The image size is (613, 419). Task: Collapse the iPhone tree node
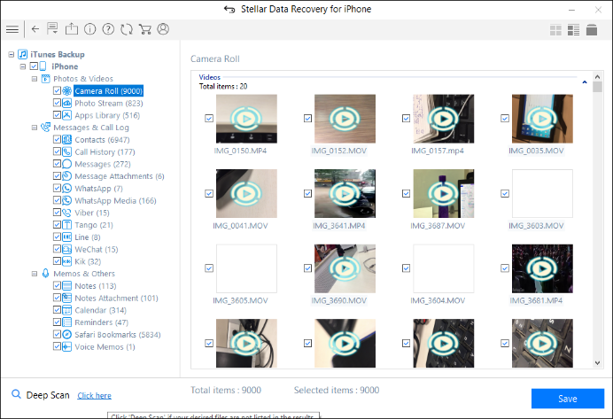pyautogui.click(x=23, y=66)
